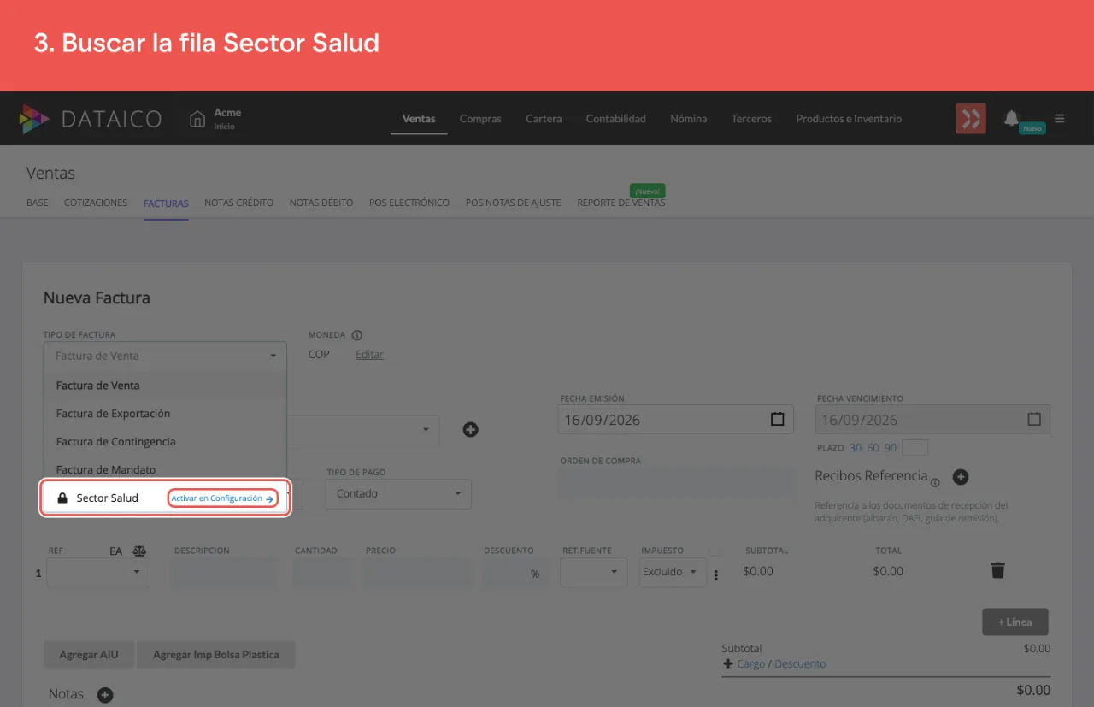Click the Editar currency link
1094x707 pixels.
pyautogui.click(x=369, y=355)
